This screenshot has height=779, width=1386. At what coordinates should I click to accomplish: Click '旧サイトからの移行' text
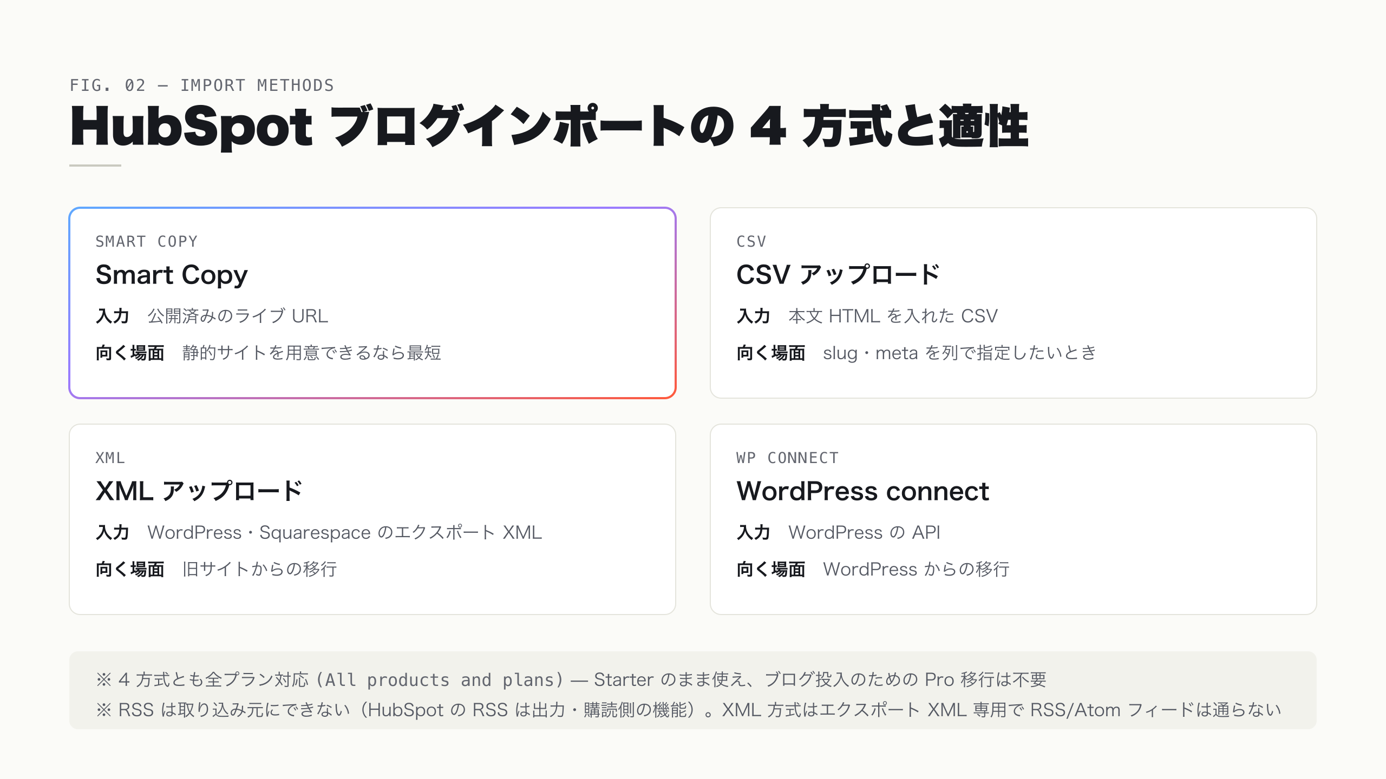tap(259, 569)
